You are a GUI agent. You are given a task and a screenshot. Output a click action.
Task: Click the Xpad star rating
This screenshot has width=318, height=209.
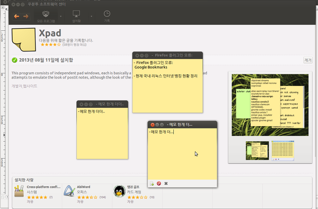51,45
